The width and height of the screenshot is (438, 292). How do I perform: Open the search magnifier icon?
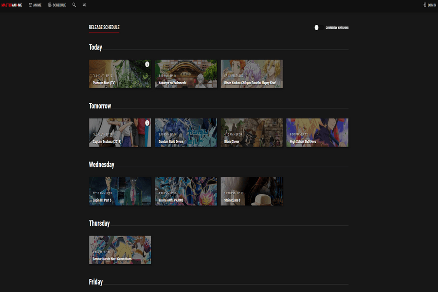tap(74, 5)
